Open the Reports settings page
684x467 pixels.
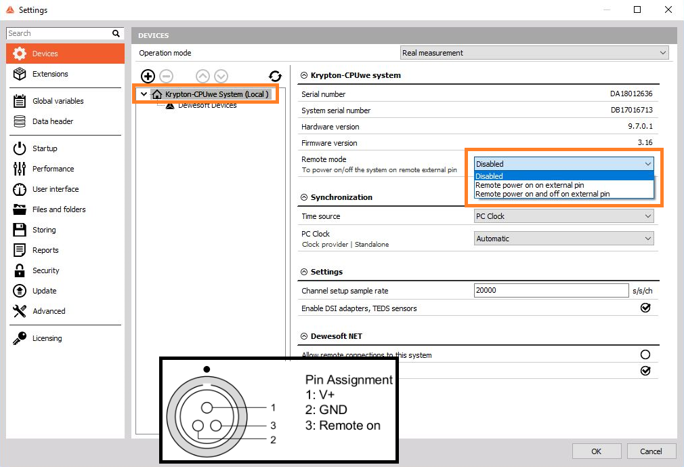(x=66, y=250)
